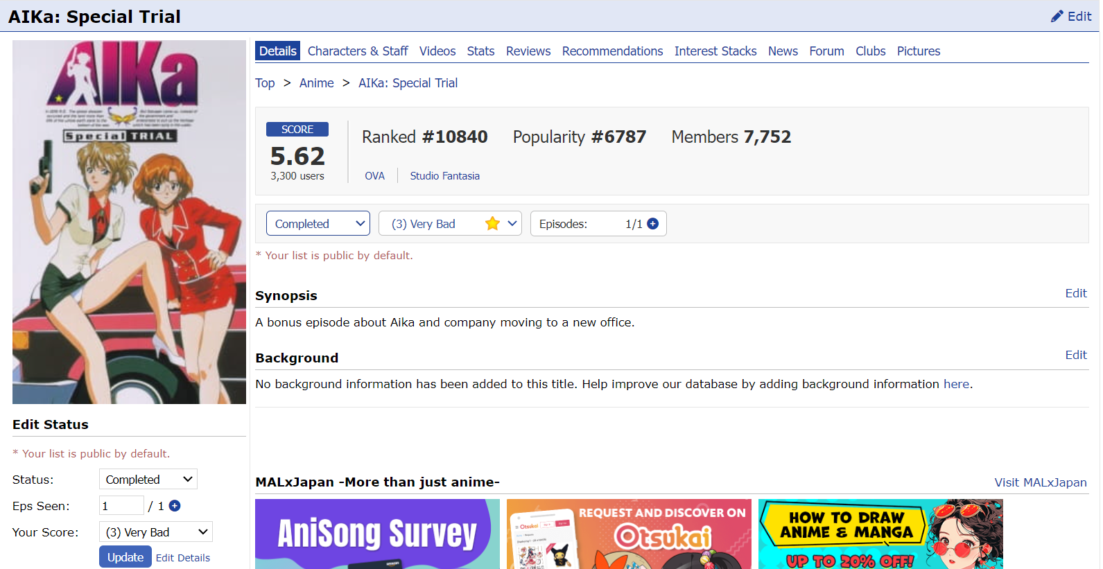This screenshot has width=1103, height=569.
Task: Open the Interest Stacks tab
Action: click(x=715, y=51)
